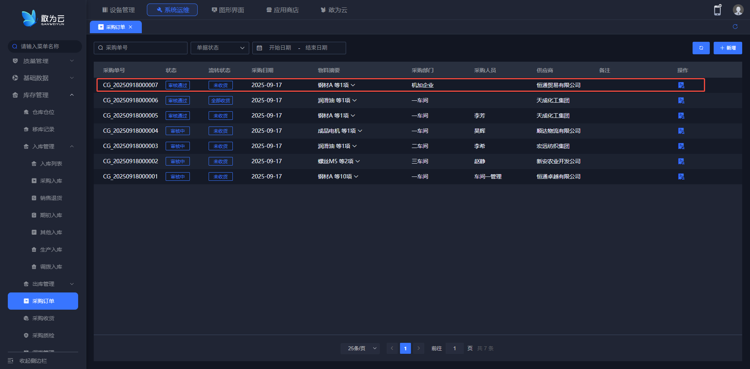
Task: Click the blue refresh icon button beside 新增
Action: tap(701, 48)
